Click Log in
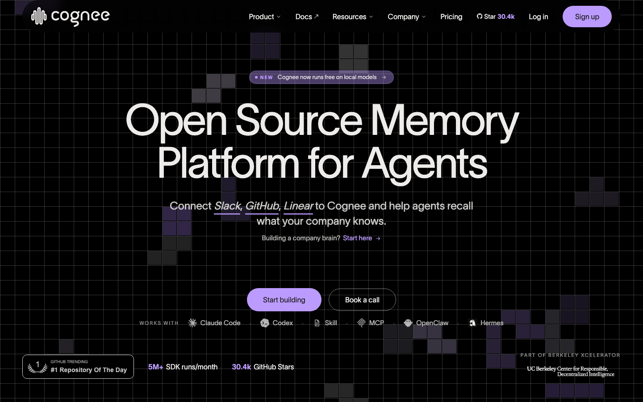Viewport: 643px width, 402px height. [x=539, y=17]
